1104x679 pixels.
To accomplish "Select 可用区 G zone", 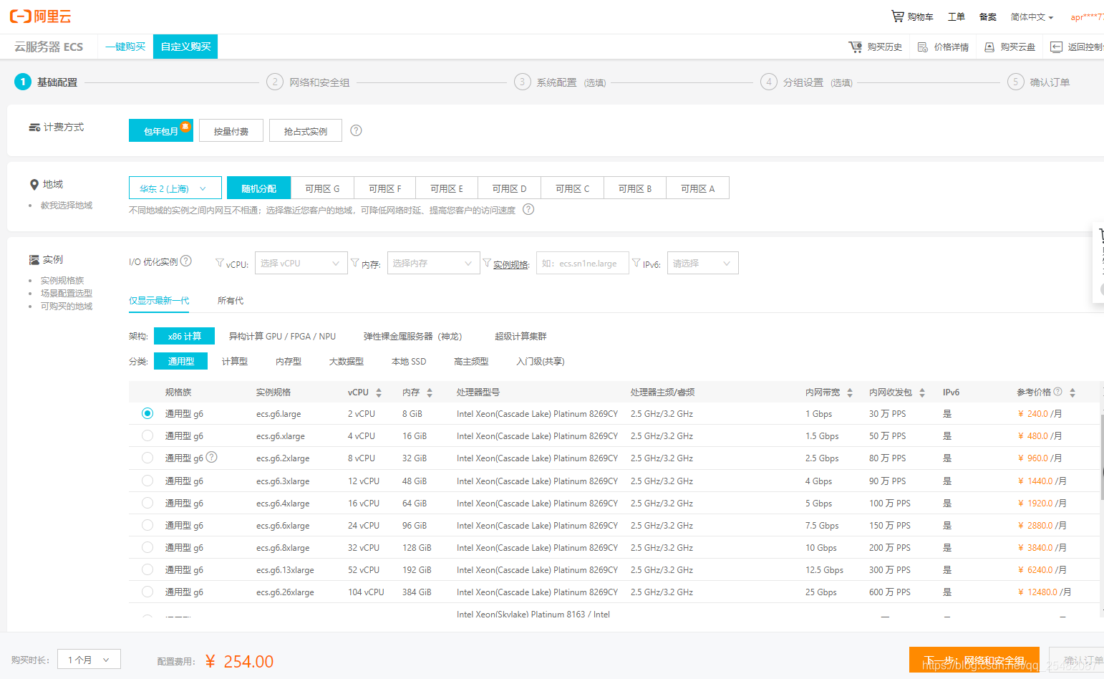I will click(x=322, y=188).
